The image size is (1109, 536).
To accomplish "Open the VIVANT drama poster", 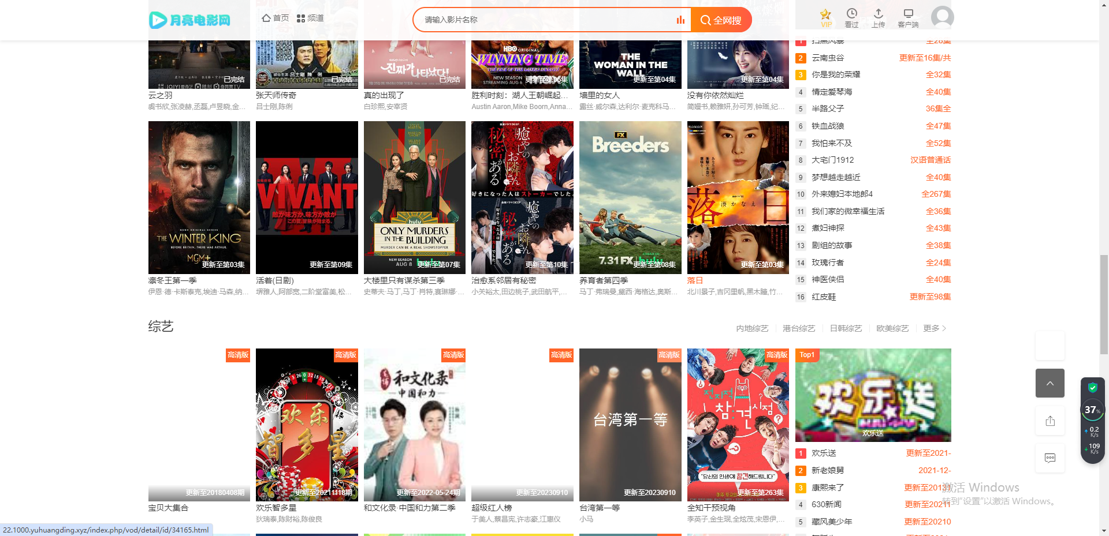I will [x=307, y=197].
